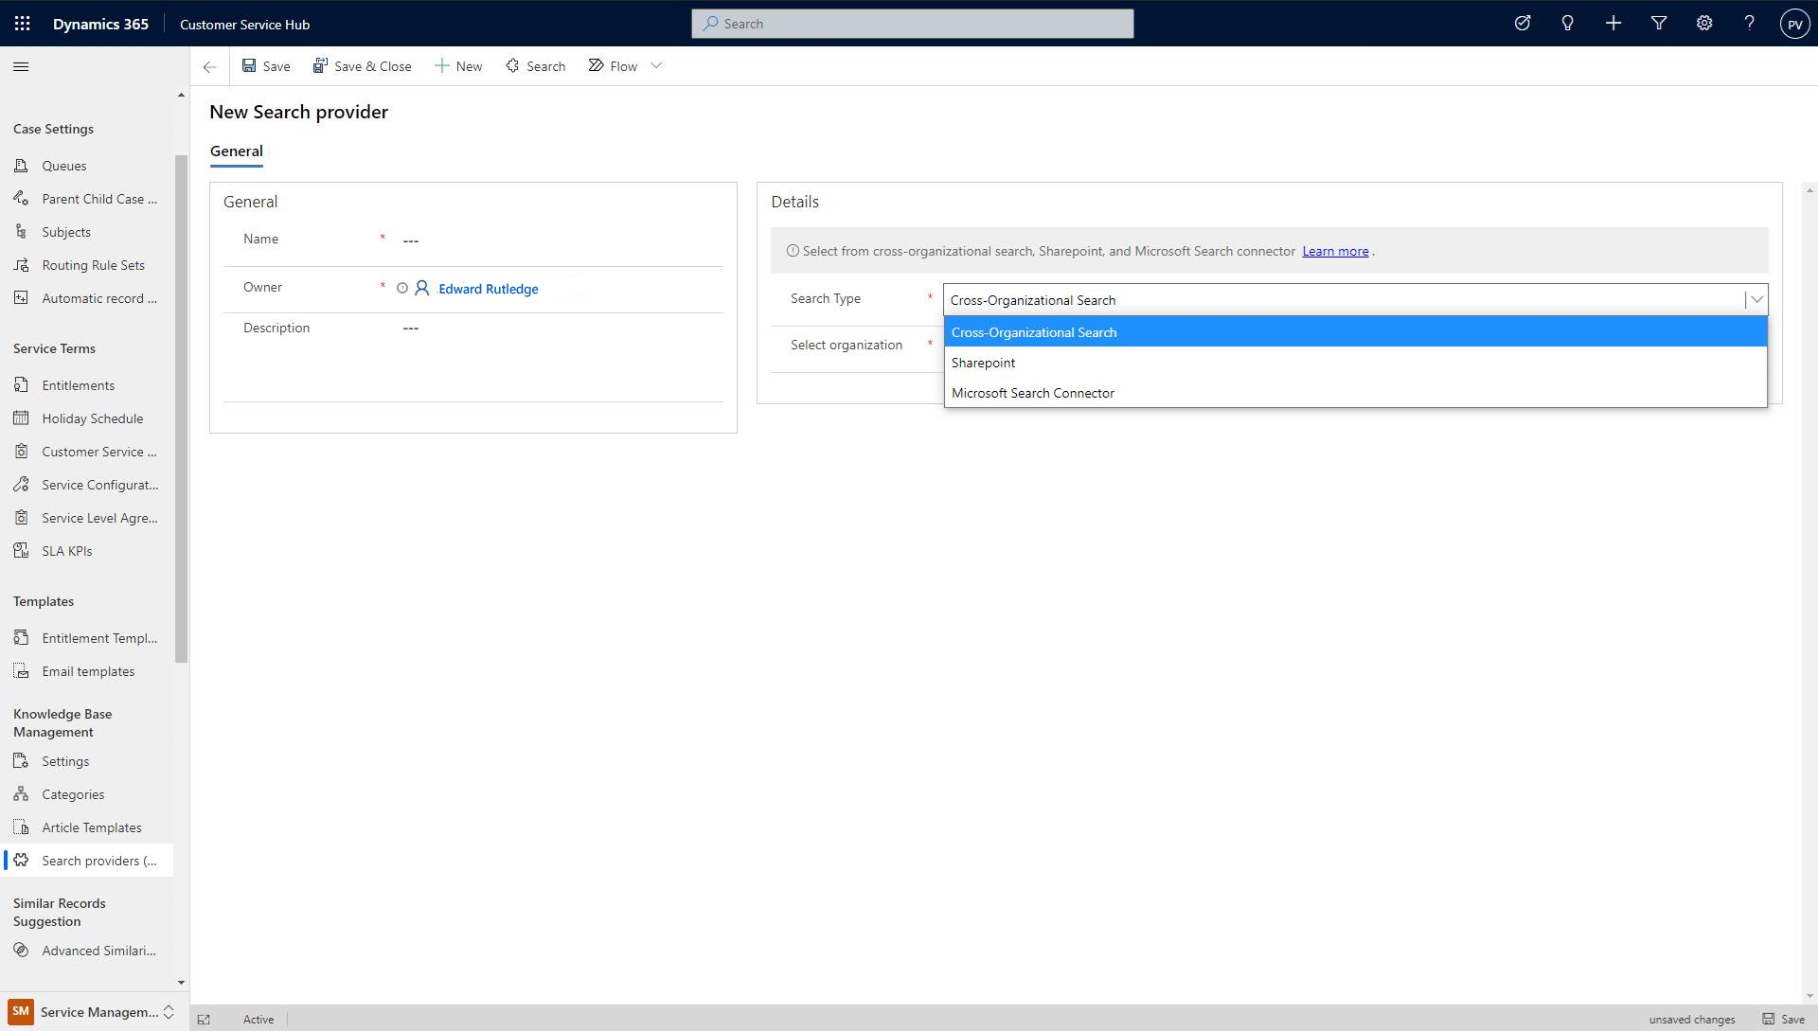Select Sharepoint as the Search Type
The width and height of the screenshot is (1818, 1031).
tap(983, 362)
